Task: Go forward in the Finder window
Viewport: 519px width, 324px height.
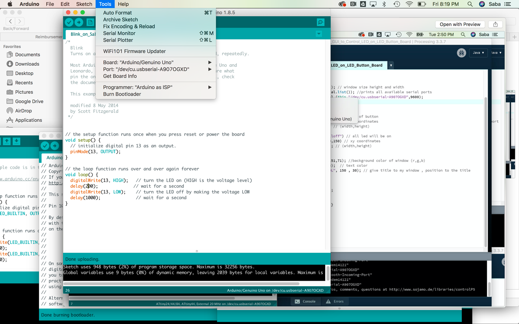Action: coord(20,21)
